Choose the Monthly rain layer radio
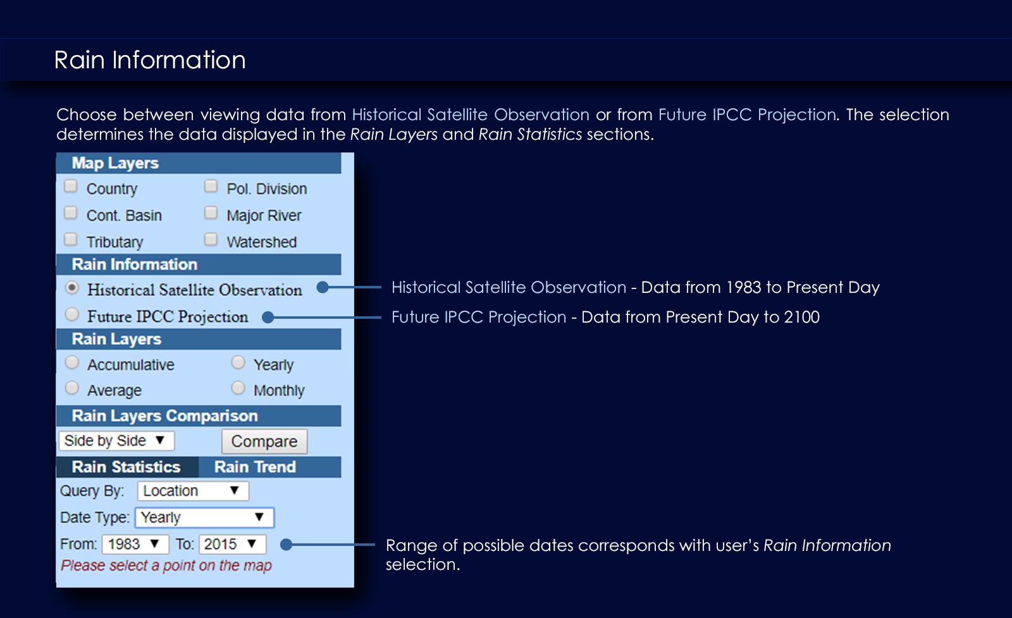The image size is (1012, 618). (238, 388)
